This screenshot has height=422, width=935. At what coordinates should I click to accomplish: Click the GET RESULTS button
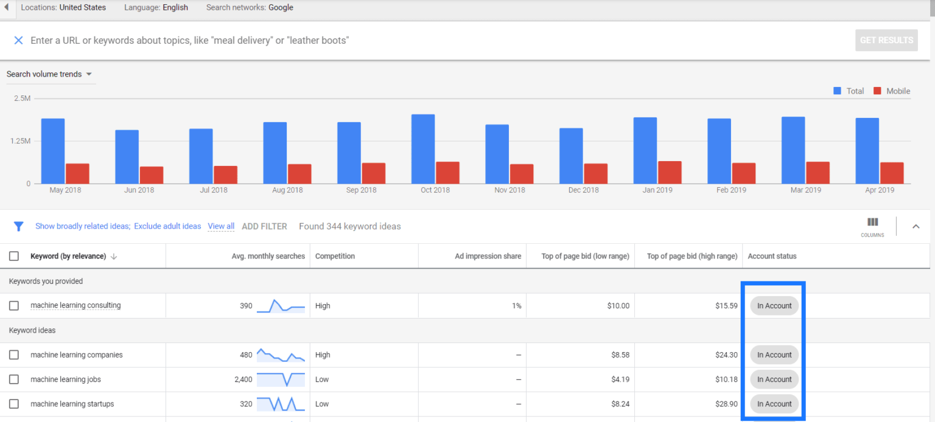886,40
